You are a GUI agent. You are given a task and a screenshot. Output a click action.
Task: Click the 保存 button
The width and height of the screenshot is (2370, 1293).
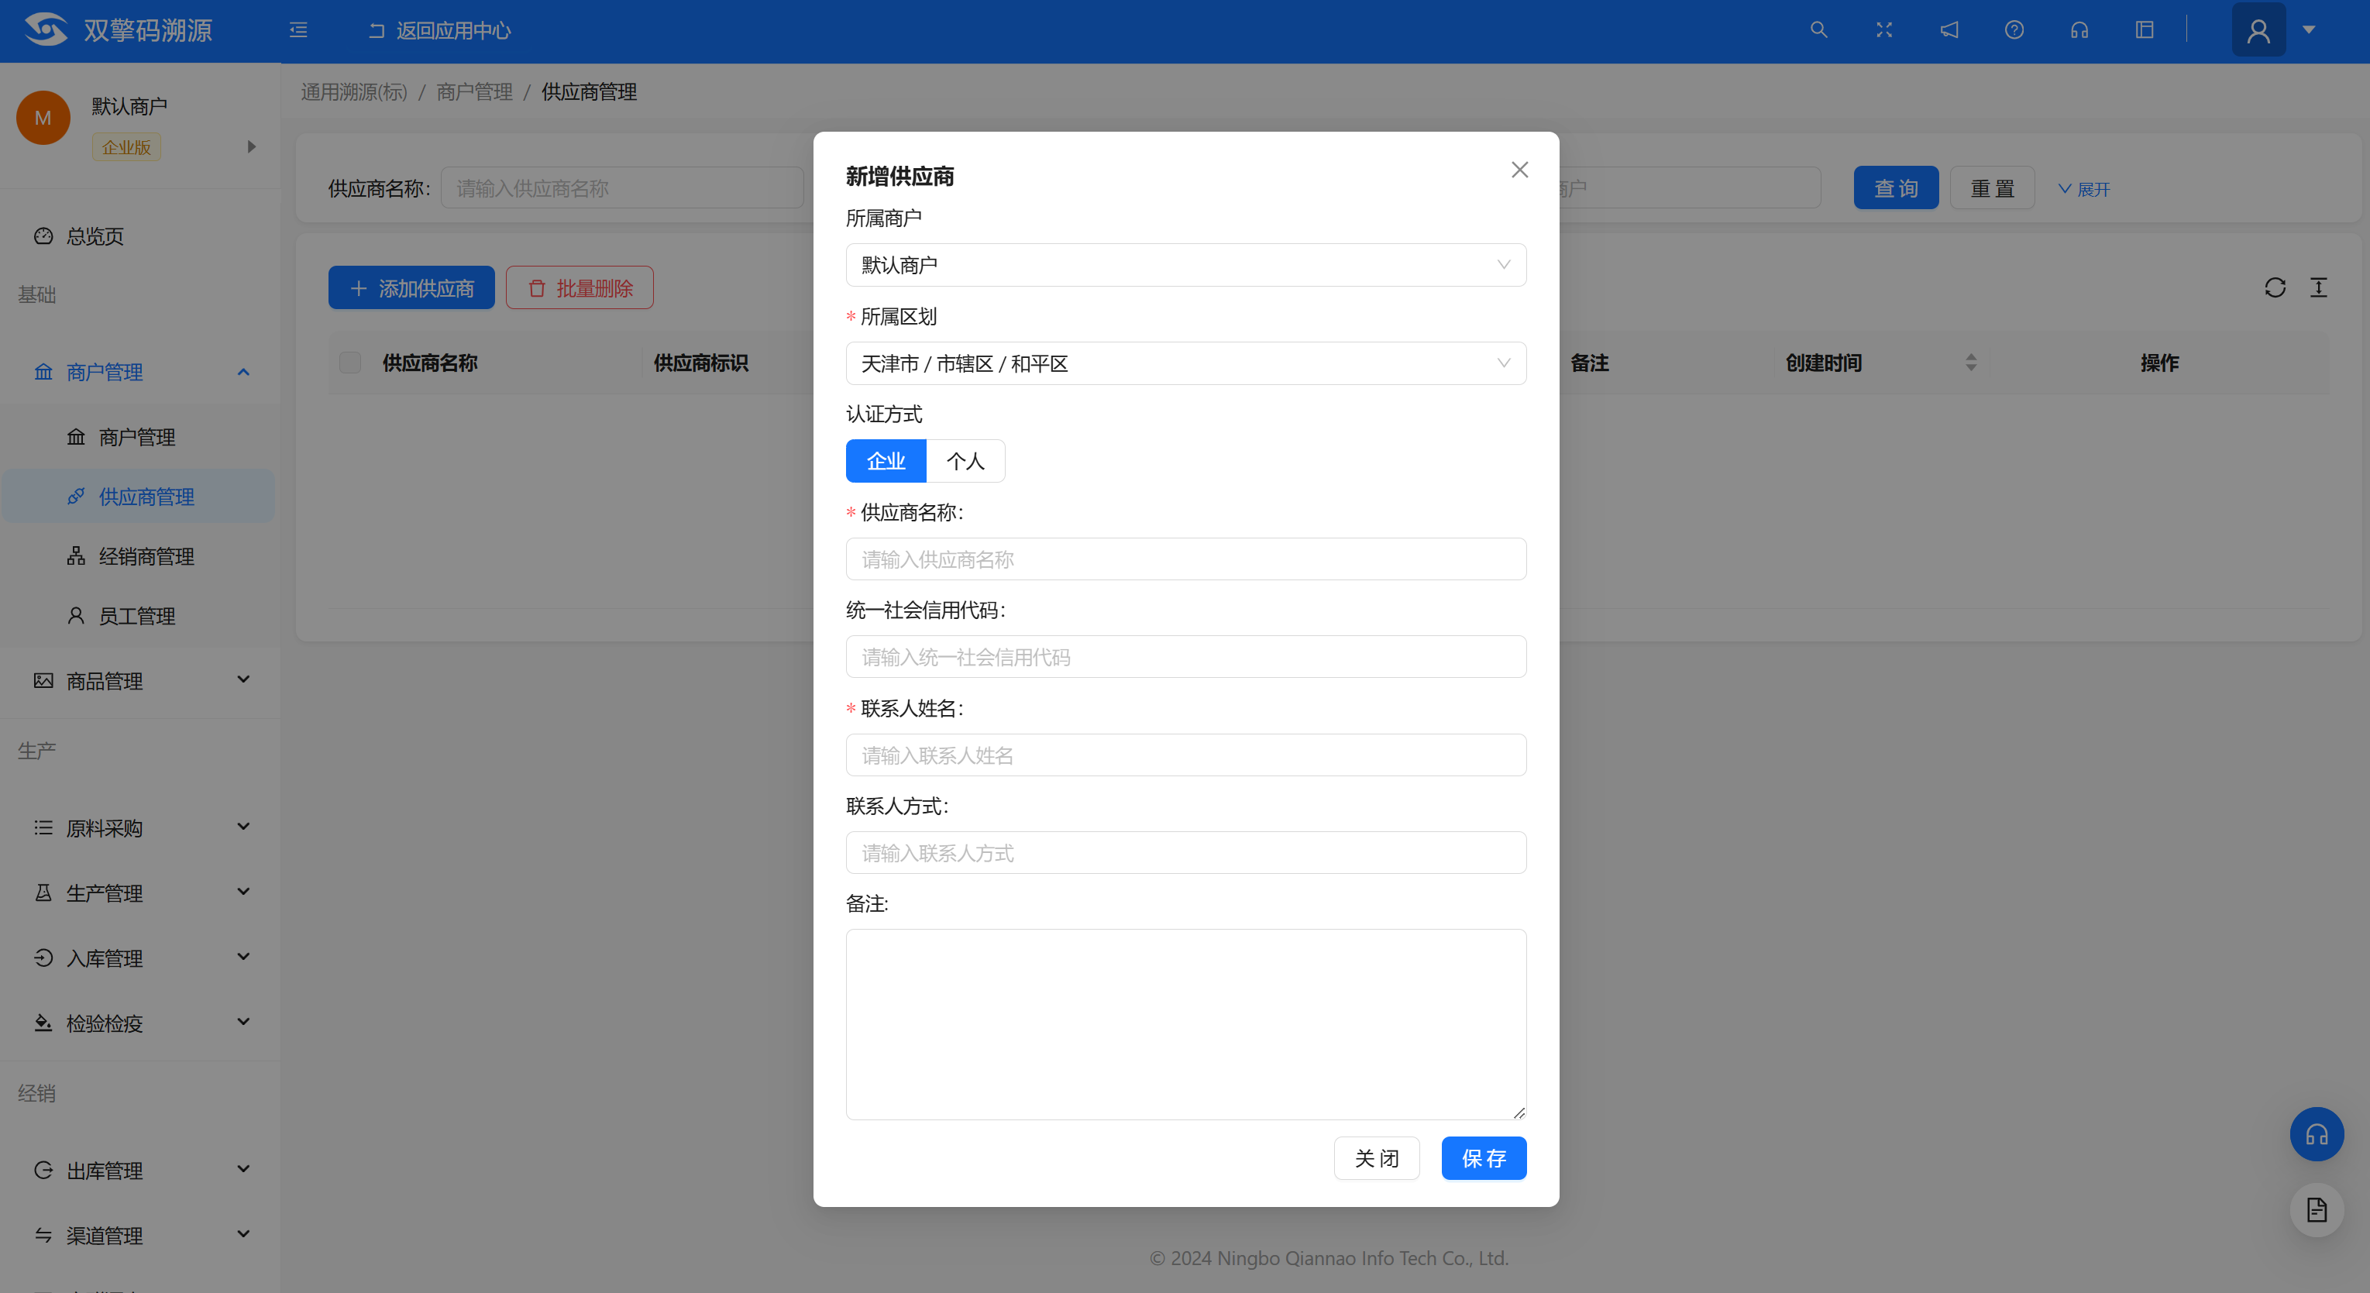(x=1483, y=1157)
